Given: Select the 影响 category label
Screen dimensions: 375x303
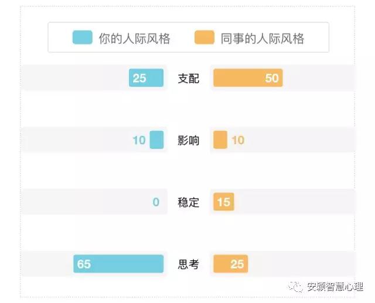Looking at the screenshot, I should click(188, 141).
